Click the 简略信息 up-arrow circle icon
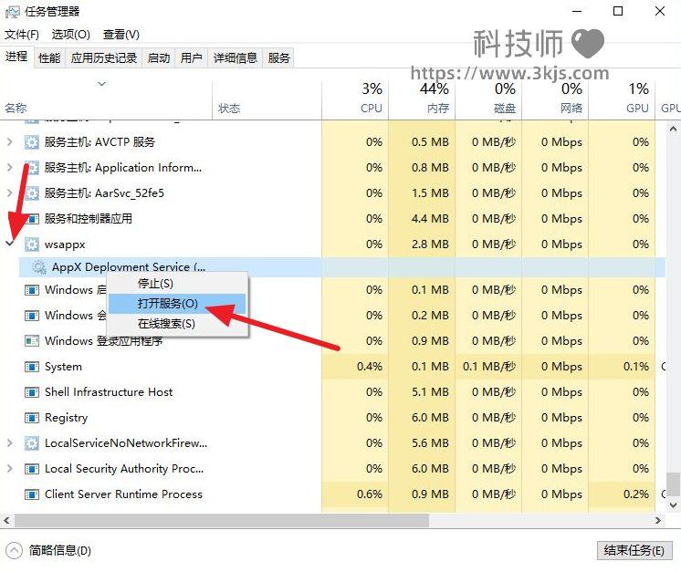681x572 pixels. (x=14, y=551)
